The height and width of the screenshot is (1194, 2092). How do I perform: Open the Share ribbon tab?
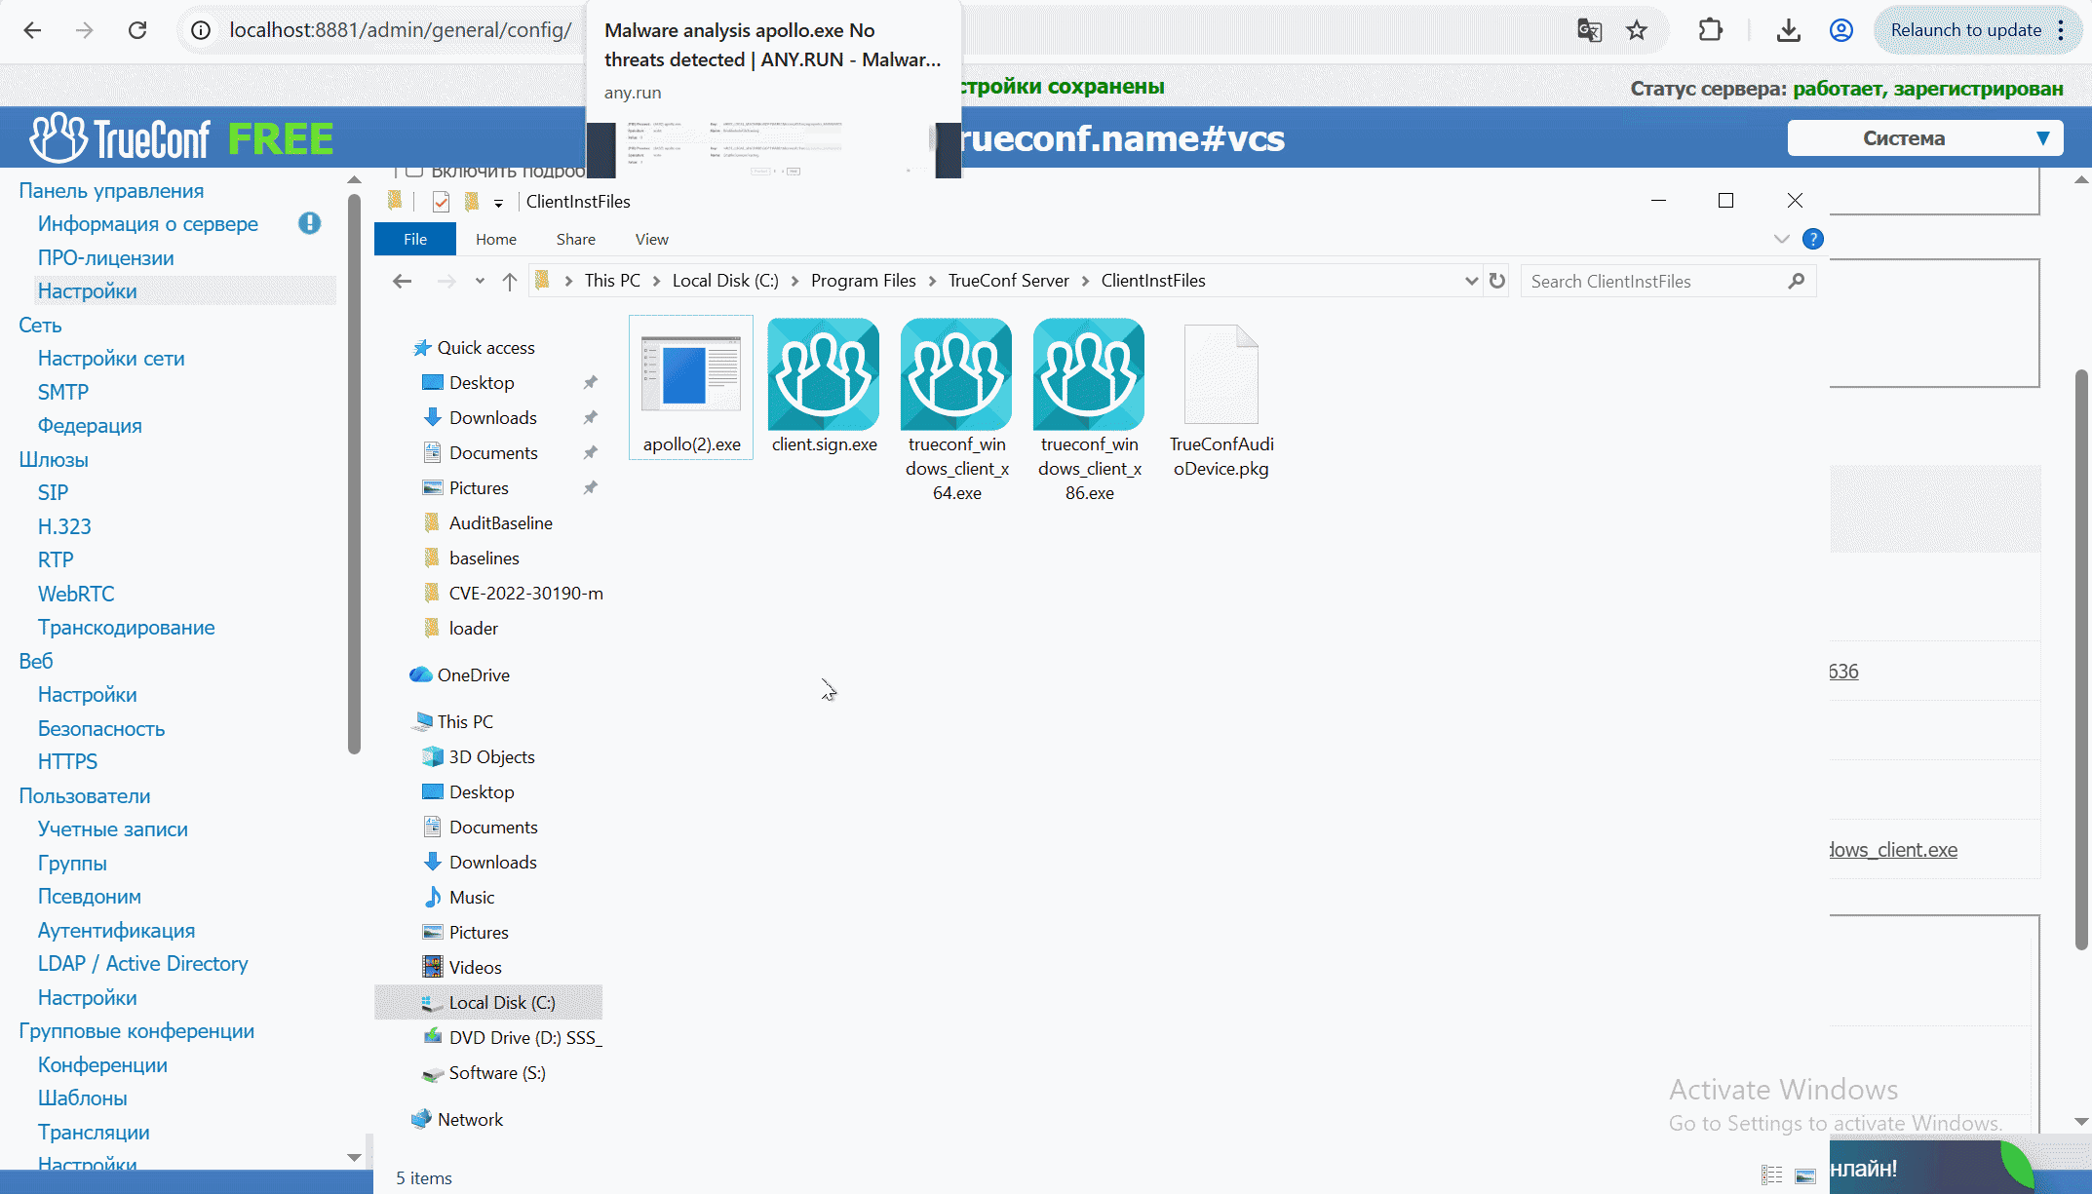click(575, 239)
